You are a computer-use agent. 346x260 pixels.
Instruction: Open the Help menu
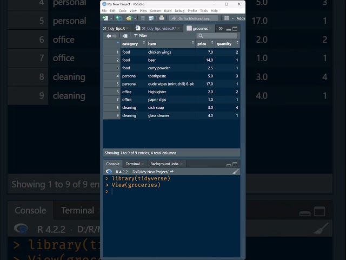click(214, 11)
